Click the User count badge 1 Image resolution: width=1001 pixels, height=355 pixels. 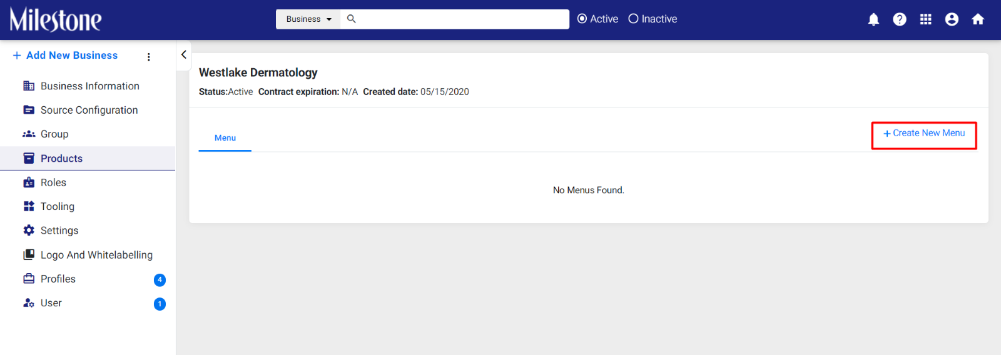160,304
